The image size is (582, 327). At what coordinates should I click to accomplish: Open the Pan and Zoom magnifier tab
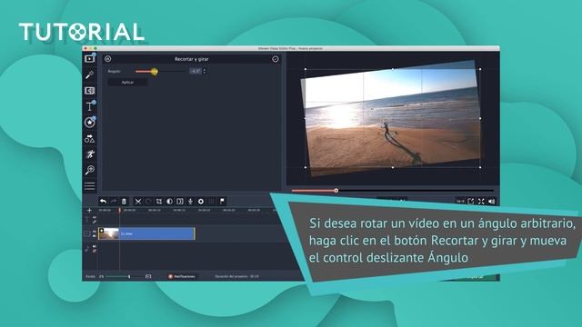pyautogui.click(x=89, y=170)
